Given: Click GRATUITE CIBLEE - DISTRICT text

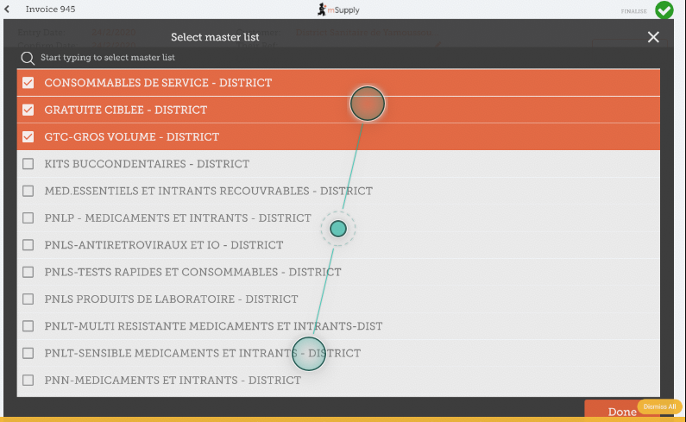Looking at the screenshot, I should (x=126, y=110).
